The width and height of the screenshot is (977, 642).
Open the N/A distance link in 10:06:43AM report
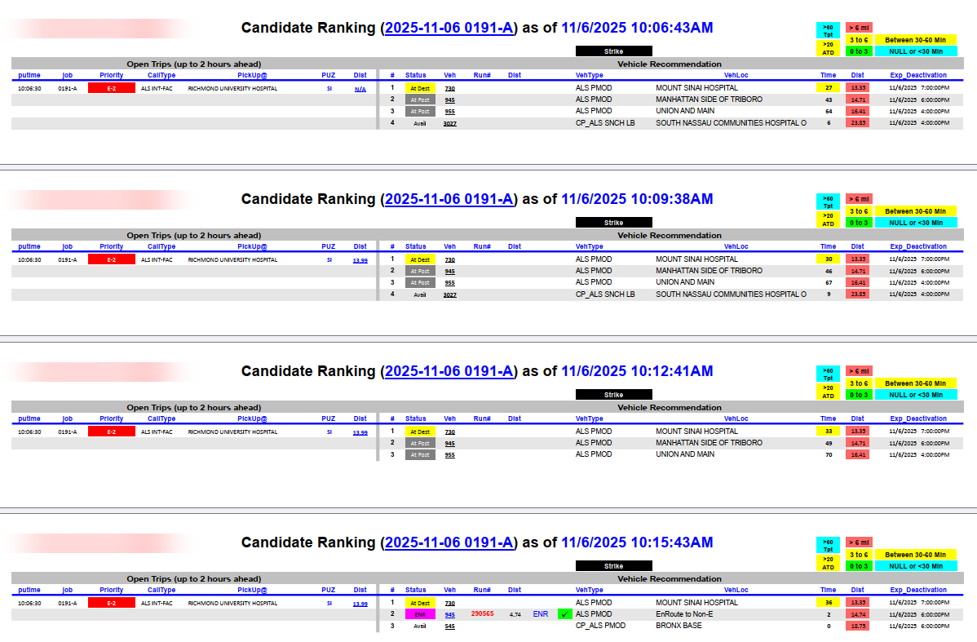(360, 89)
